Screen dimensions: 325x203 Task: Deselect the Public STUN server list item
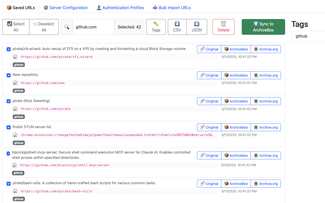(x=8, y=127)
